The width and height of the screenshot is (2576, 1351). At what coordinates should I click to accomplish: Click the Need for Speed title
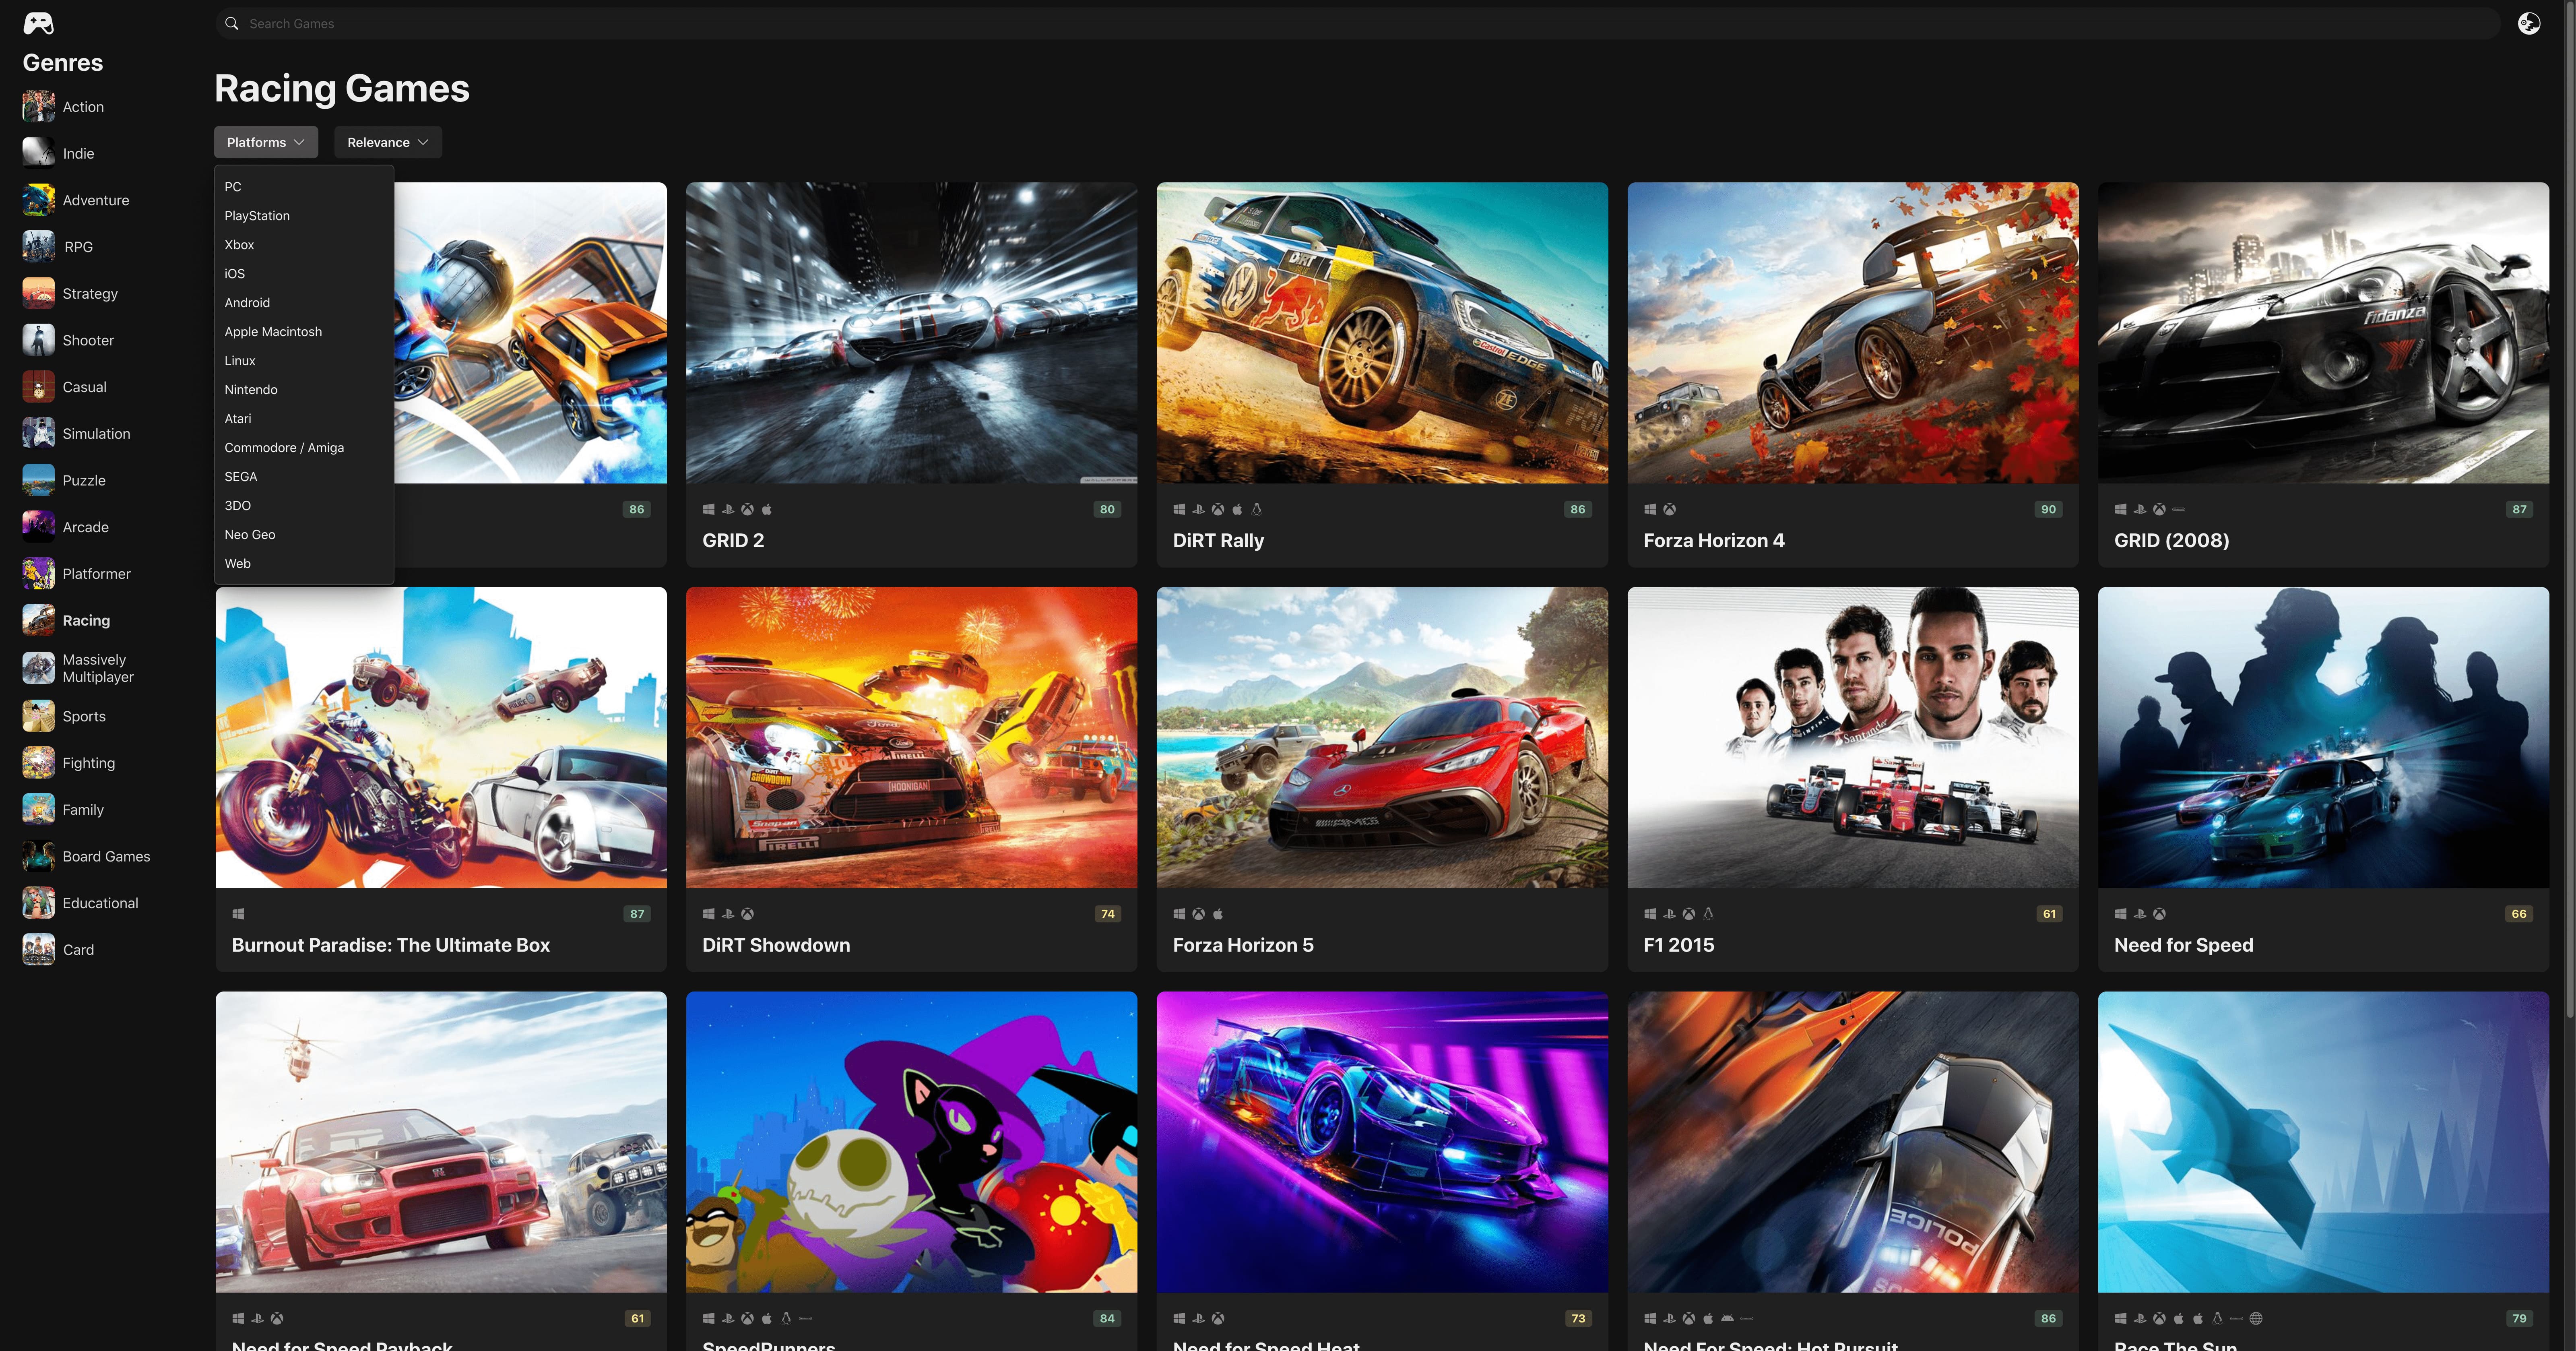(x=2183, y=945)
